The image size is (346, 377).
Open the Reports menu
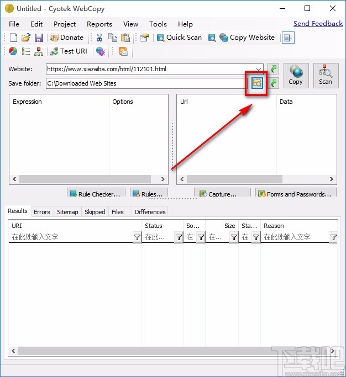click(x=99, y=24)
